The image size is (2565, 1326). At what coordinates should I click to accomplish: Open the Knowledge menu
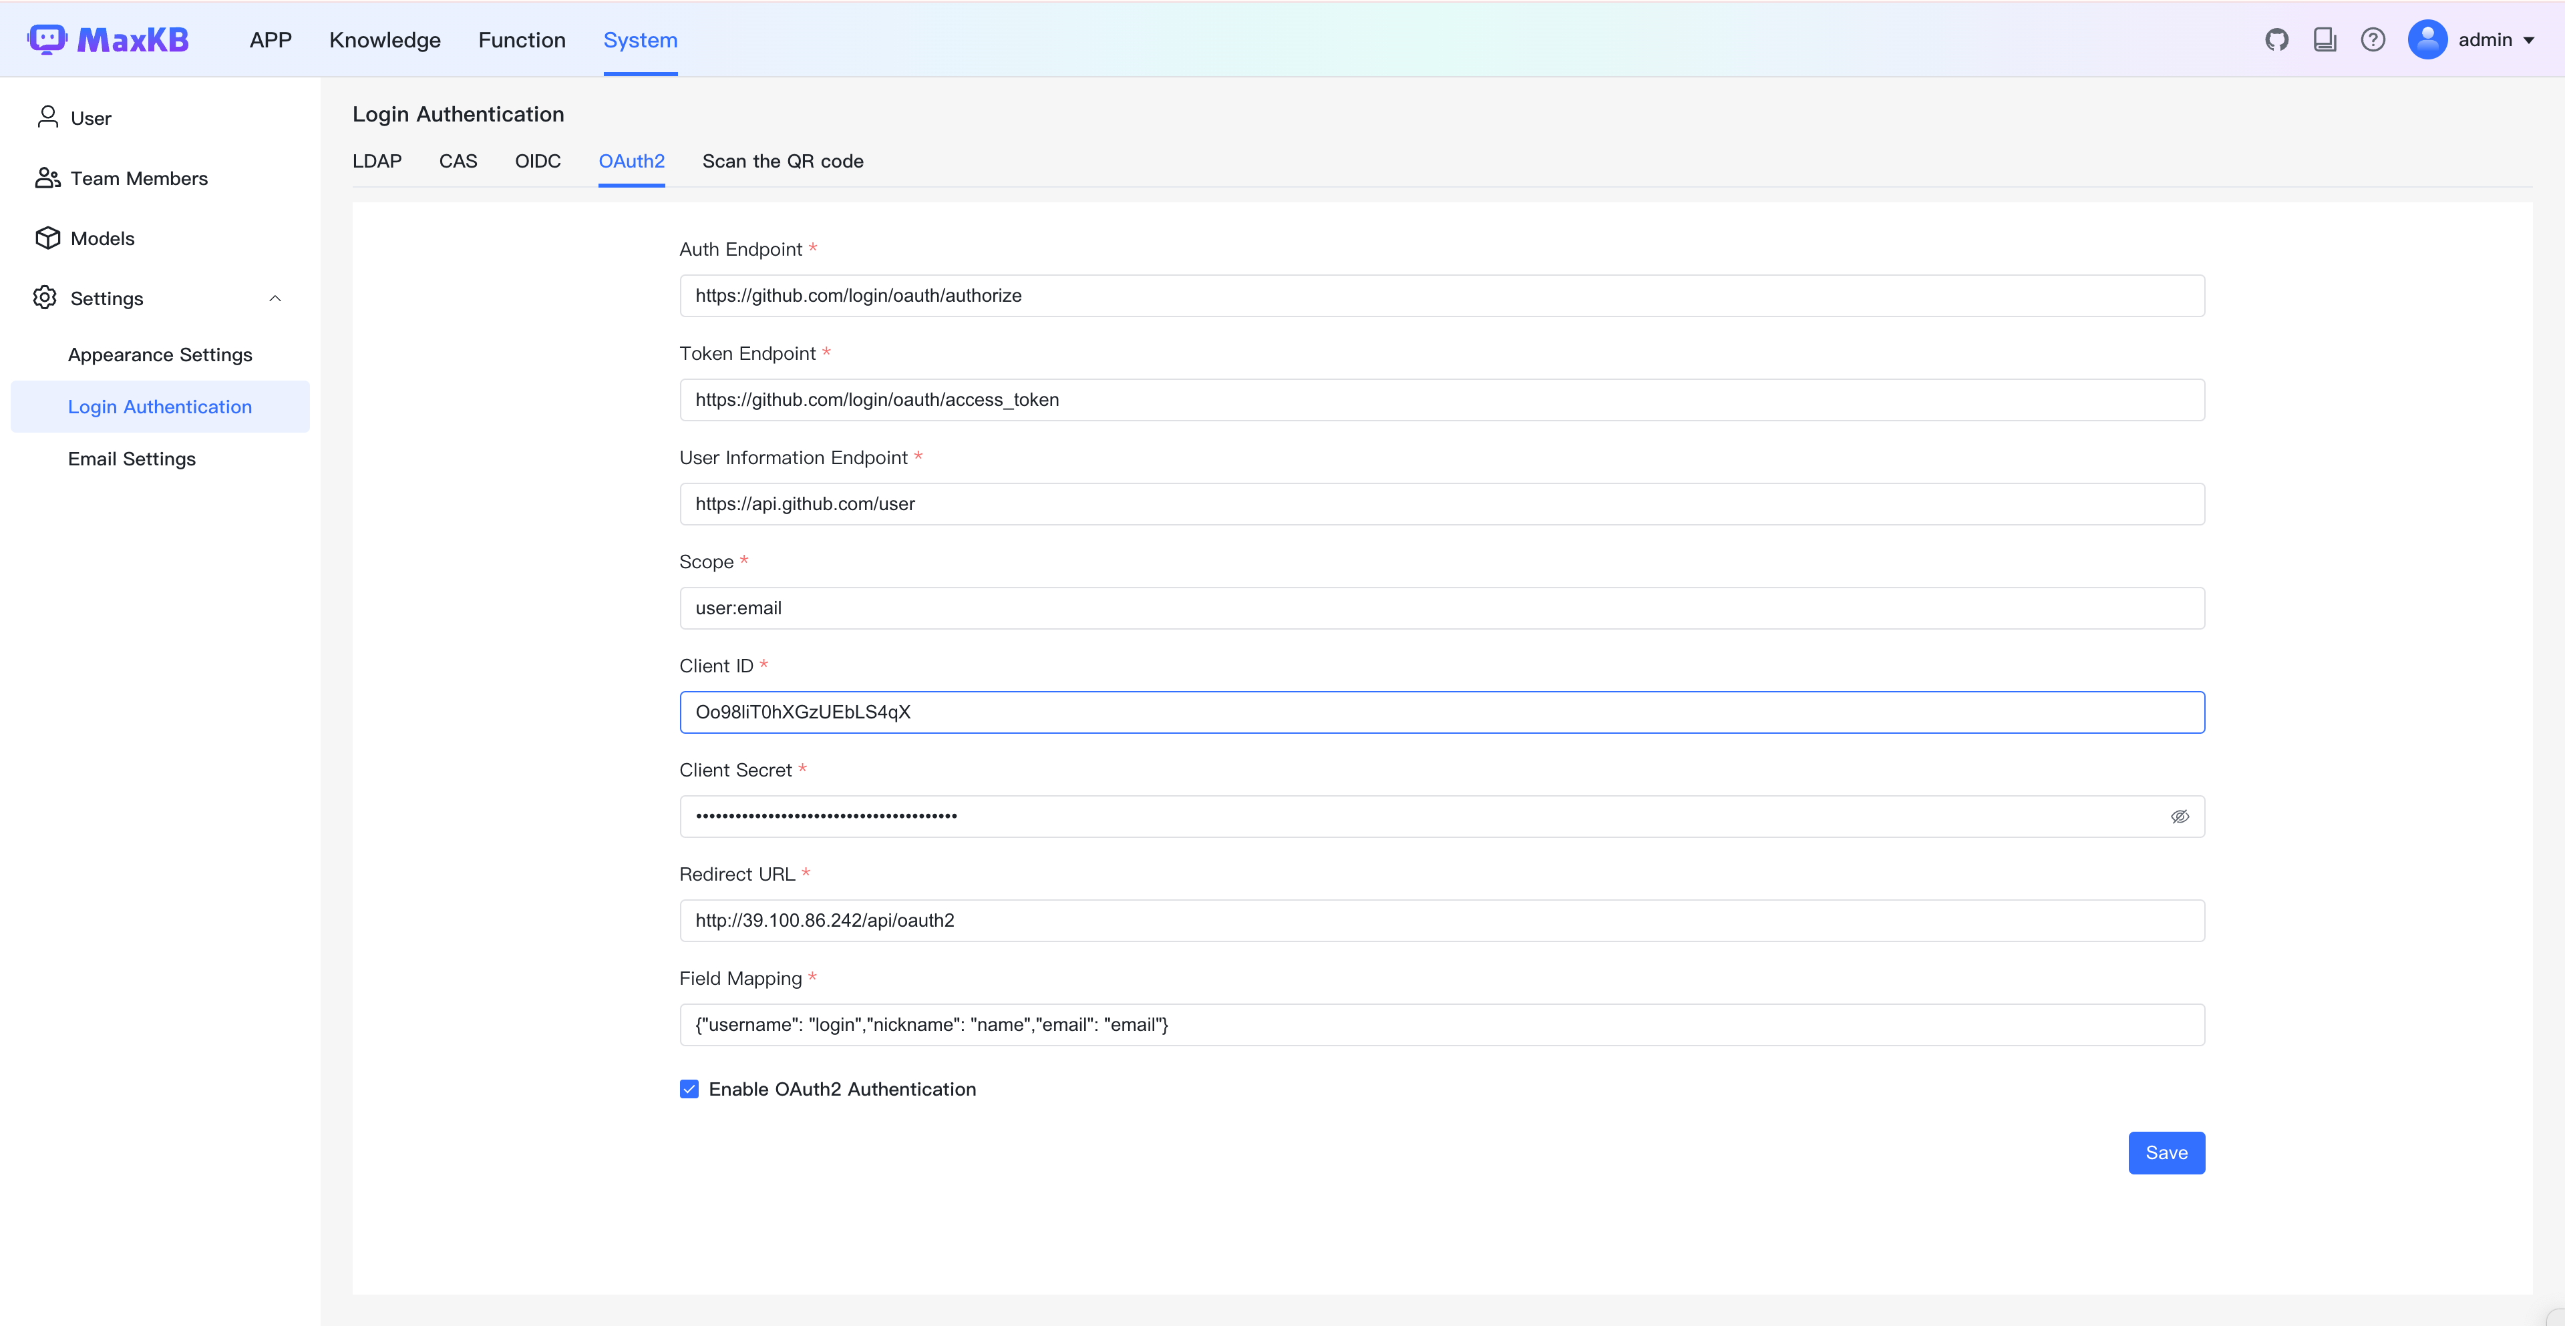(385, 40)
